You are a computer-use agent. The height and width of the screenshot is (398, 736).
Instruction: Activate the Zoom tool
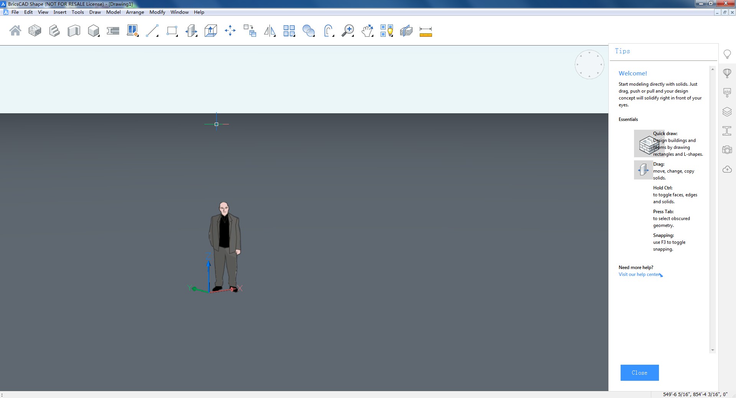coord(348,31)
